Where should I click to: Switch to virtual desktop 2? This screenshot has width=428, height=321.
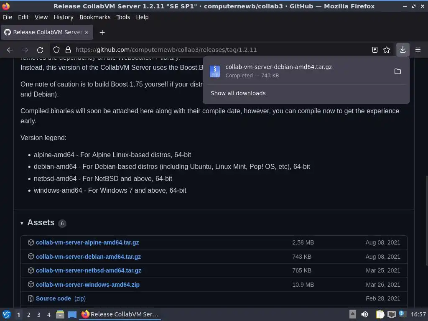(x=29, y=315)
